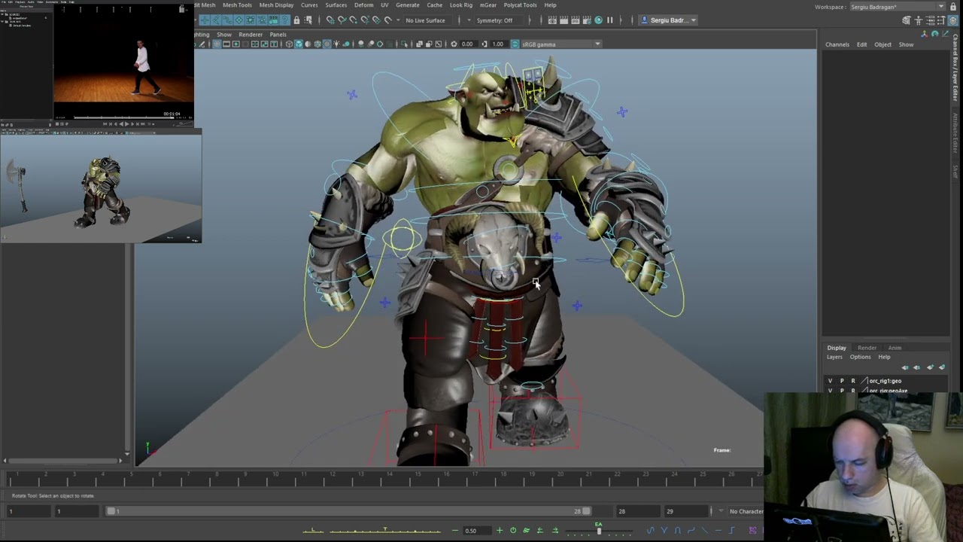Open the viewport Panels menu
Screen dimensions: 963x542
click(278, 35)
